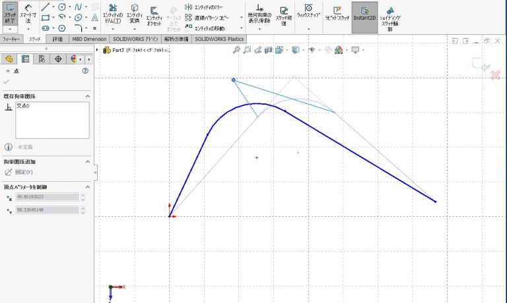This screenshot has width=507, height=303.
Task: Collapse the Add Relations (拘束関係追加) section
Action: [x=86, y=161]
